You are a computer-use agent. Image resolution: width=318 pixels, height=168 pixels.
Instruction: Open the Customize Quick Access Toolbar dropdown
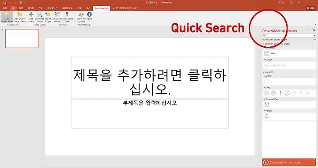click(x=25, y=3)
